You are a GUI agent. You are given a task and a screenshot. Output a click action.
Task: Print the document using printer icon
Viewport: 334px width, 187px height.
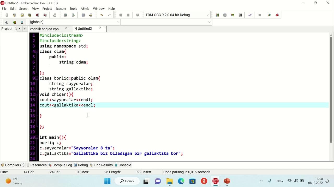[55, 15]
